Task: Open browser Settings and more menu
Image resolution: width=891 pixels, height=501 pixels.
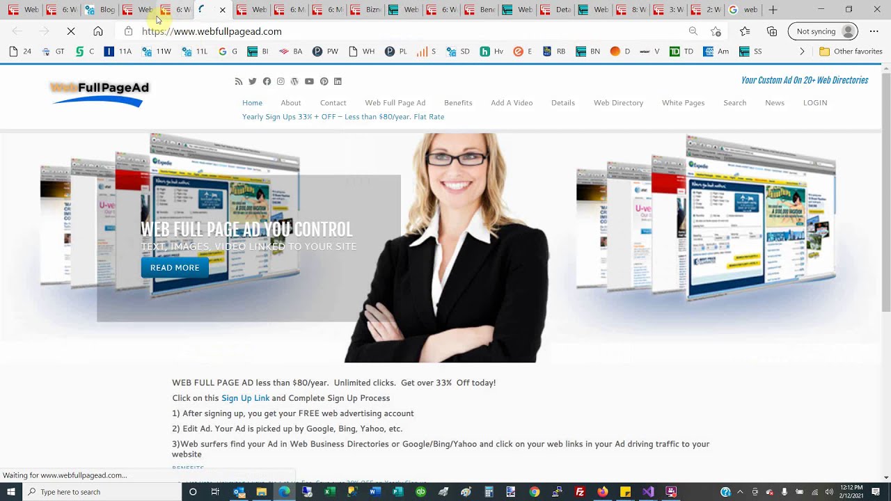Action: point(874,31)
